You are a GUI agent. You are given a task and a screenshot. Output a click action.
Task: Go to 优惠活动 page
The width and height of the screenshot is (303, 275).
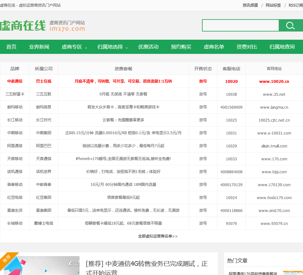(x=148, y=47)
